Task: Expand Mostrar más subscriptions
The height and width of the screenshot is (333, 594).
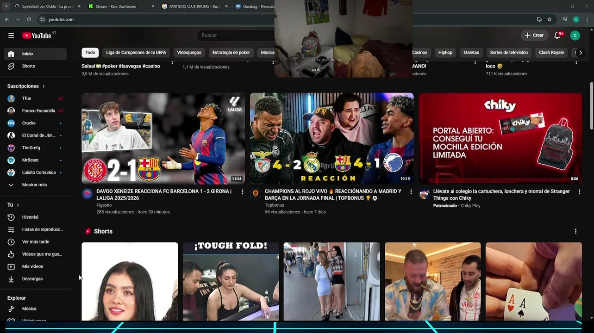Action: (35, 185)
